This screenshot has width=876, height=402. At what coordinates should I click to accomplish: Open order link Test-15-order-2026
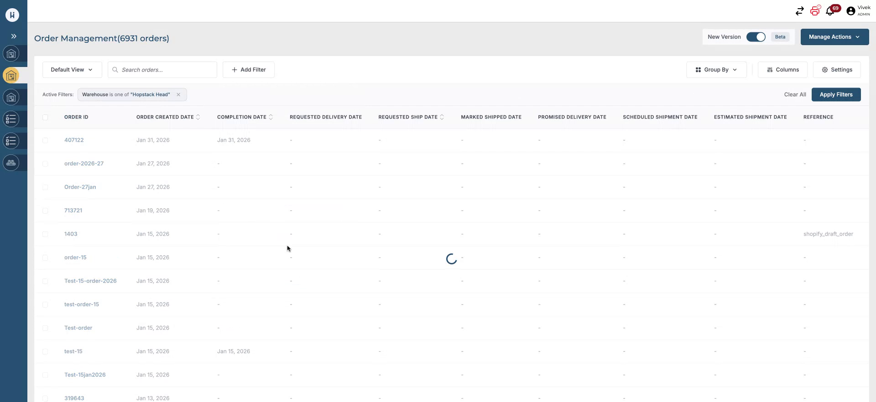click(x=90, y=281)
